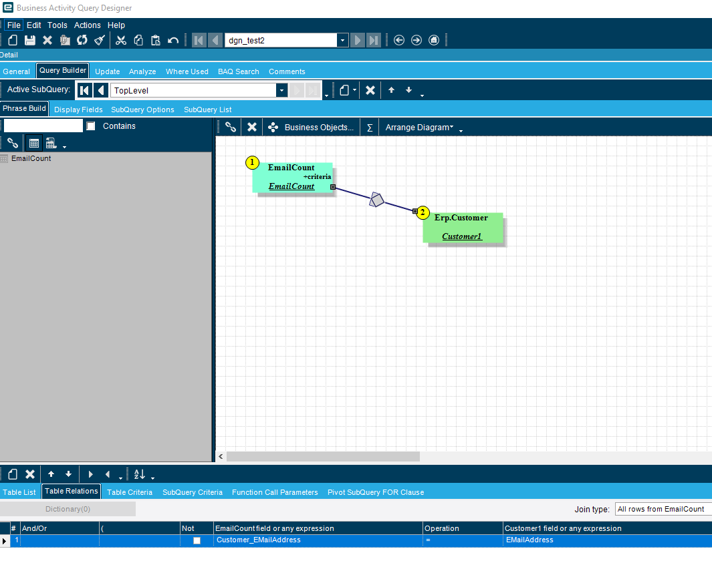Viewport: 712px width, 561px height.
Task: Click the diagram horizontal scrollbar
Action: pyautogui.click(x=323, y=456)
